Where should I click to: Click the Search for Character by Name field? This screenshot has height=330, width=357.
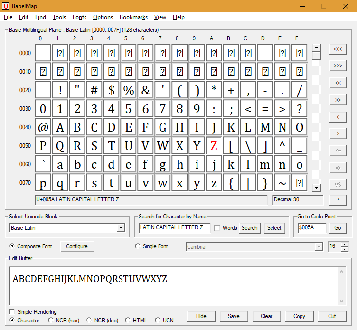(x=175, y=228)
